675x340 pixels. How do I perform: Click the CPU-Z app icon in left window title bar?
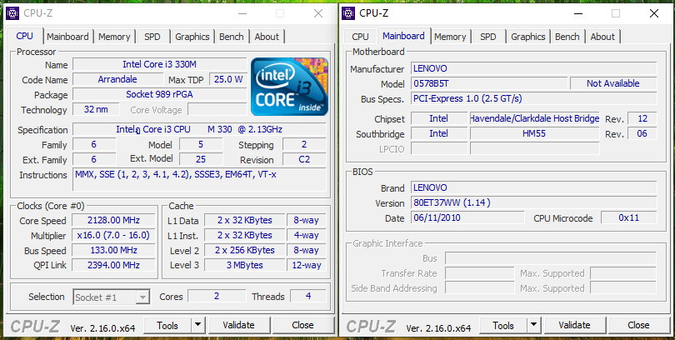click(12, 13)
